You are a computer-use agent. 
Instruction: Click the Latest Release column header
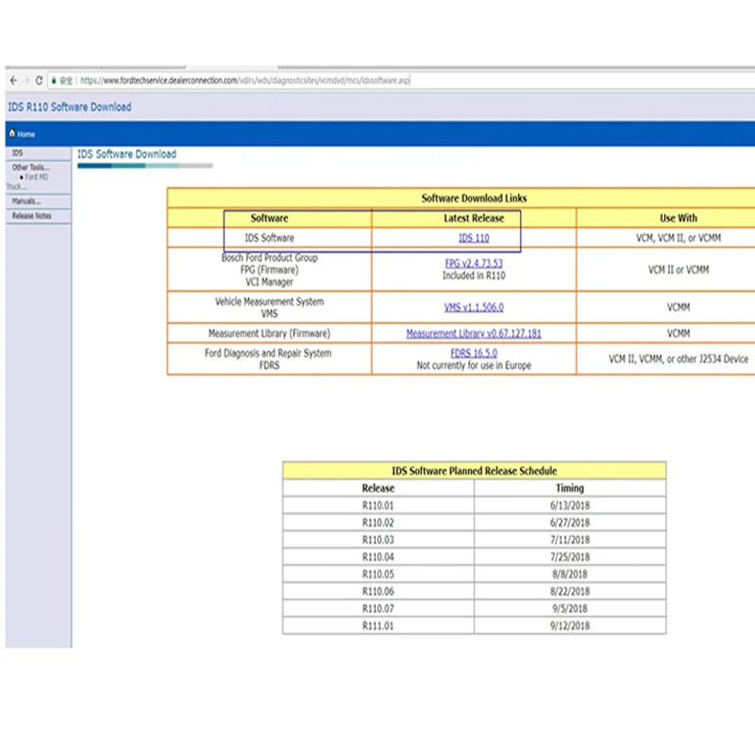pyautogui.click(x=474, y=218)
